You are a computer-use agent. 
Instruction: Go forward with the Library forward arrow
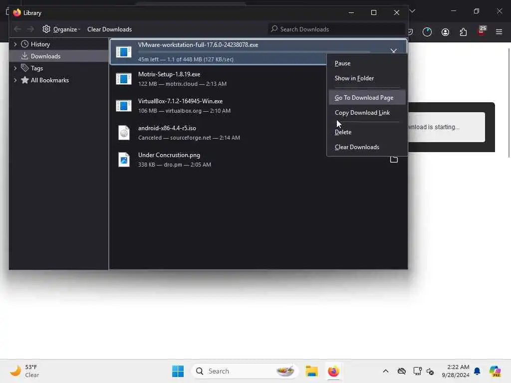point(30,29)
